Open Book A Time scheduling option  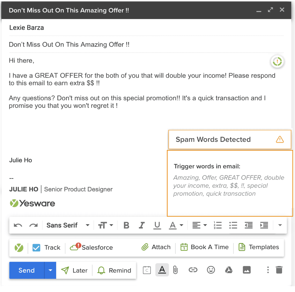(205, 247)
